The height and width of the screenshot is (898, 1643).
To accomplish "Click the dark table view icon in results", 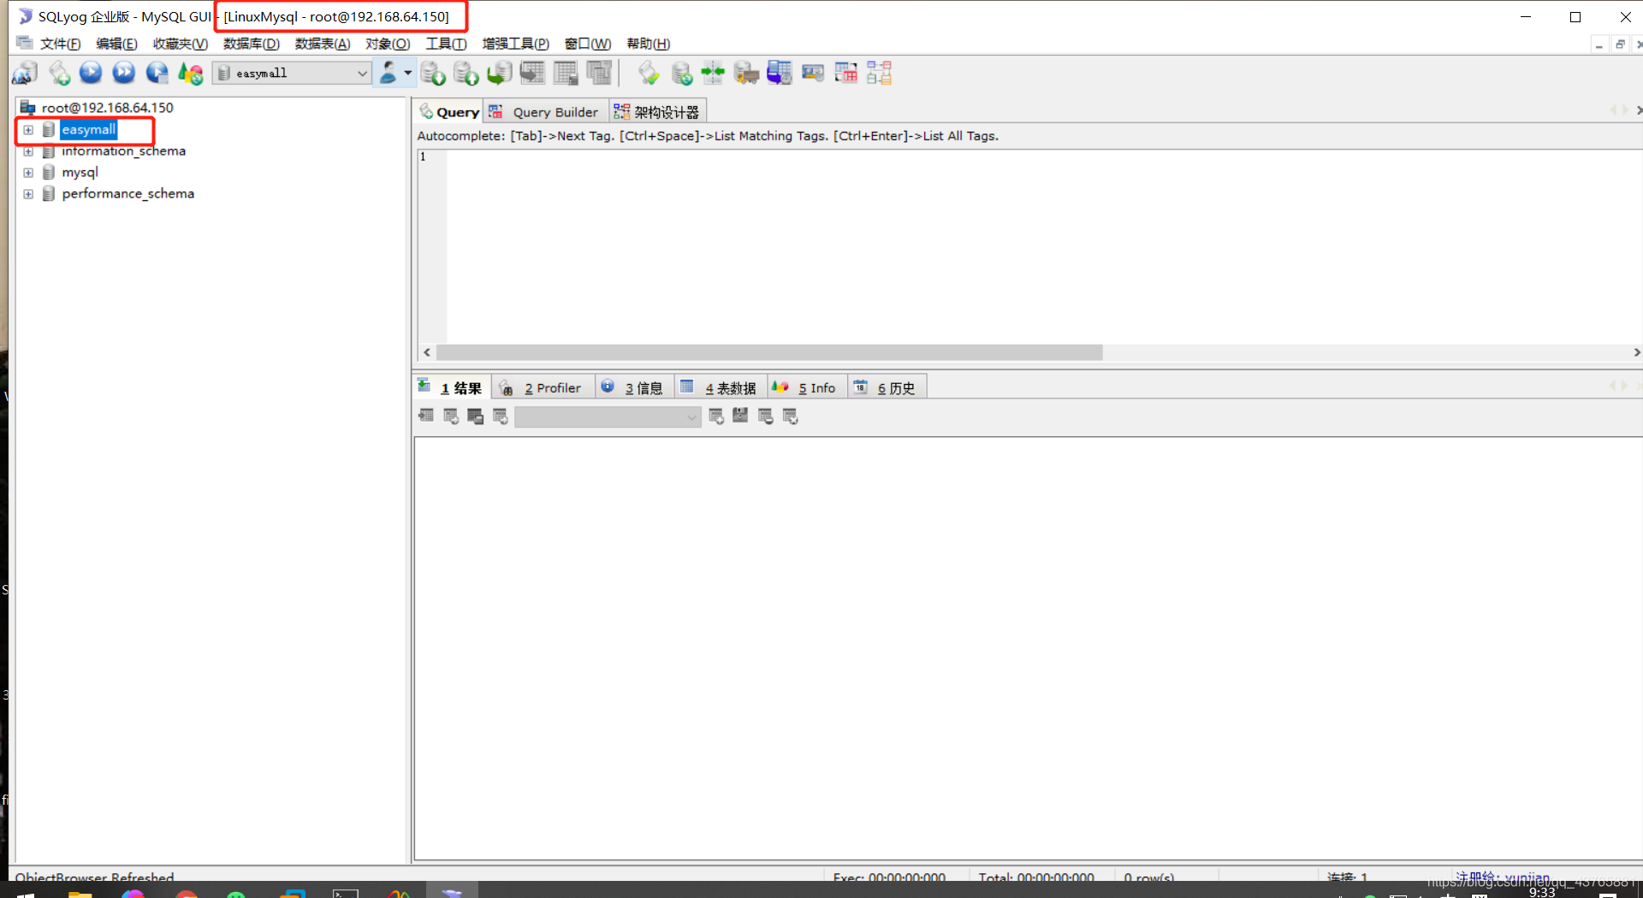I will tap(475, 416).
